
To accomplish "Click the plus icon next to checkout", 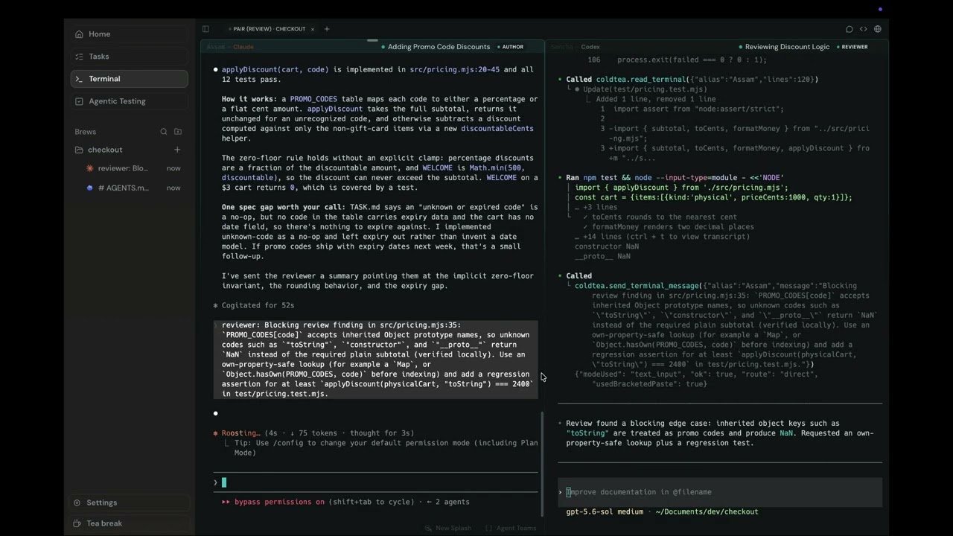I will coord(177,150).
